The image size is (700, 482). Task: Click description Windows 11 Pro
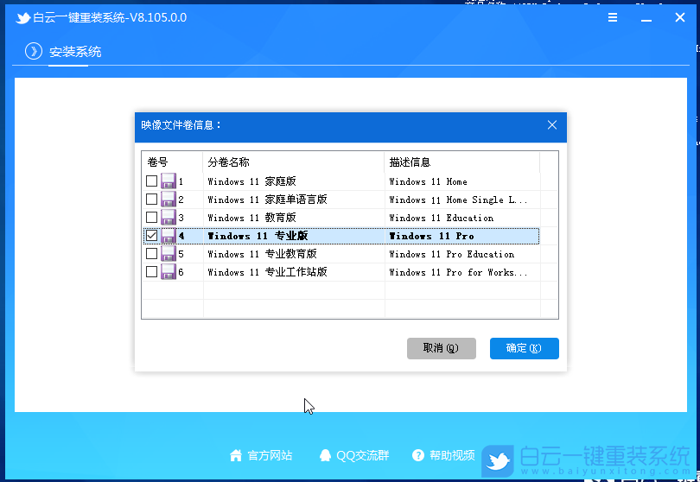click(431, 236)
